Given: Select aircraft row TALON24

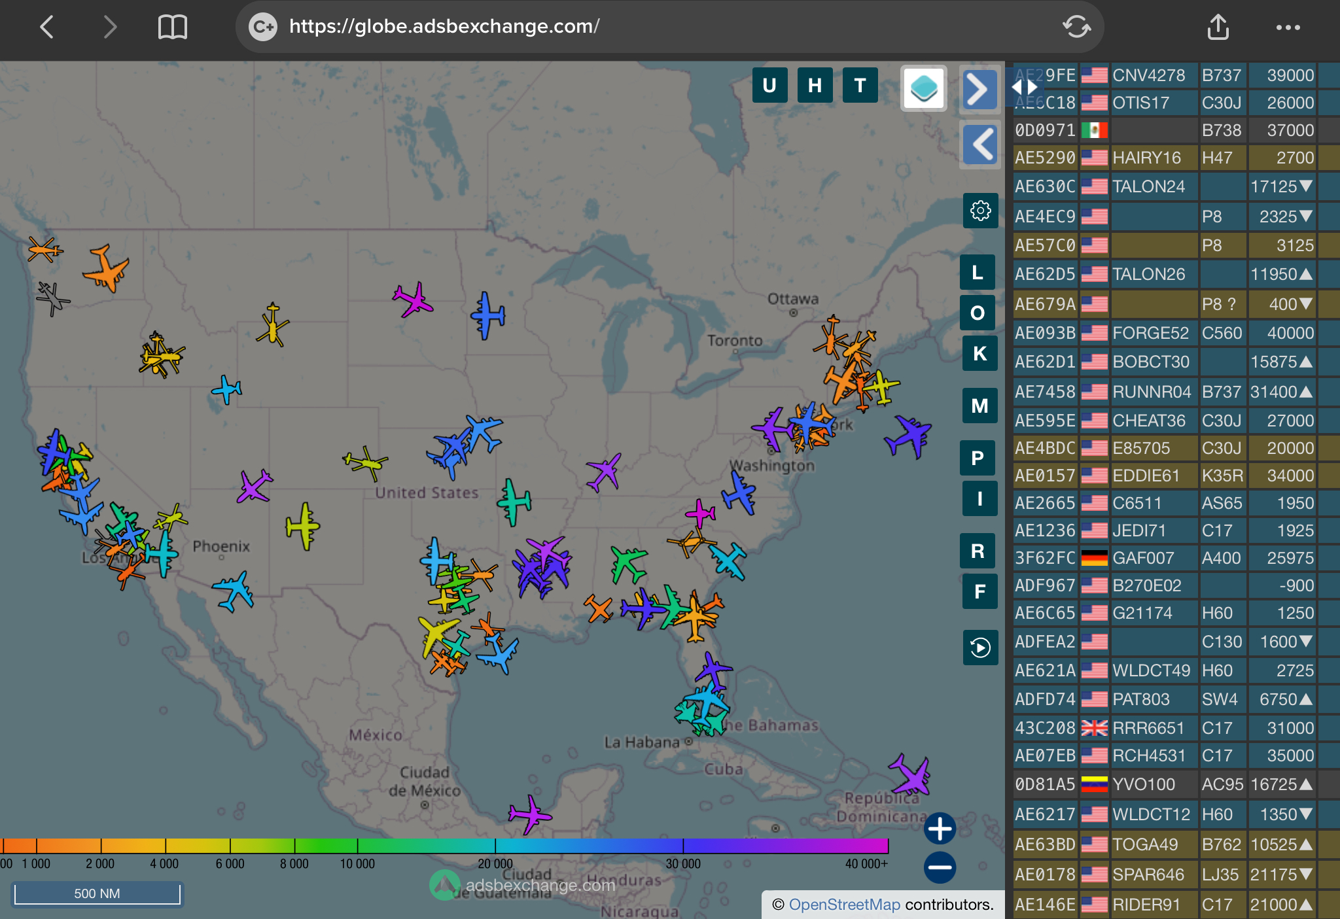Looking at the screenshot, I should point(1176,186).
